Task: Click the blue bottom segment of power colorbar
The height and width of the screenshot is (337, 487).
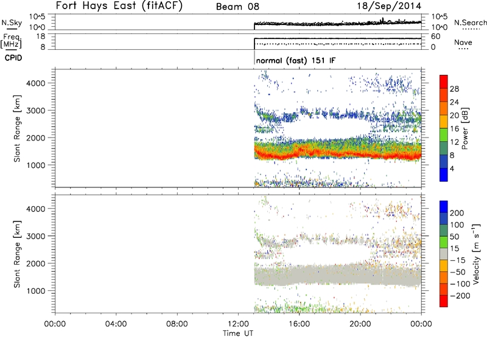Action: click(444, 175)
